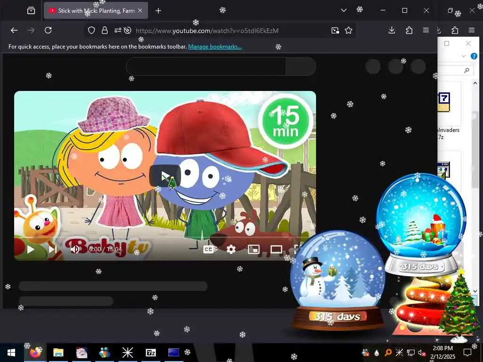Open the Windows Start menu
The image size is (483, 362).
pos(11,353)
